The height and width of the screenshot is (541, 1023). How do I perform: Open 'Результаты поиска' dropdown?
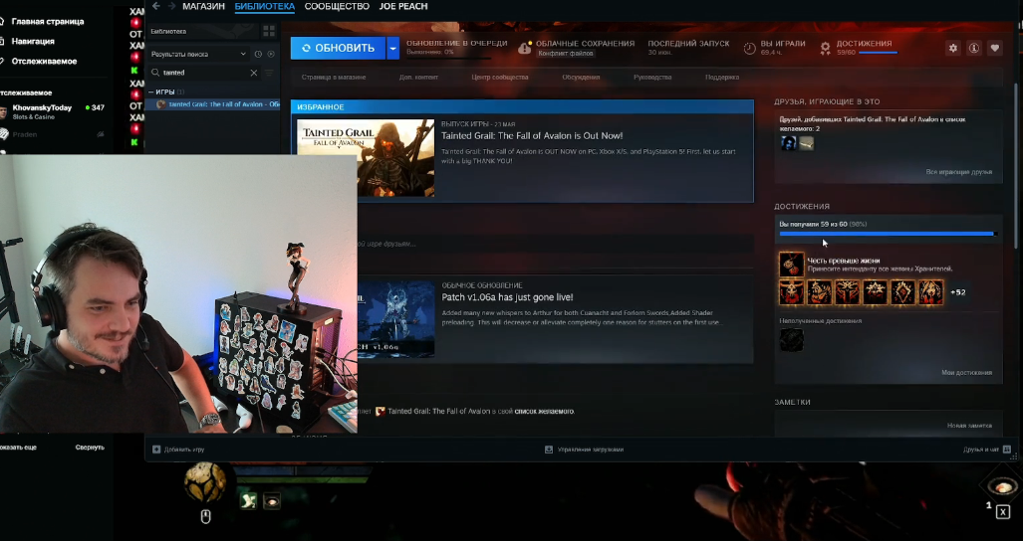click(198, 54)
